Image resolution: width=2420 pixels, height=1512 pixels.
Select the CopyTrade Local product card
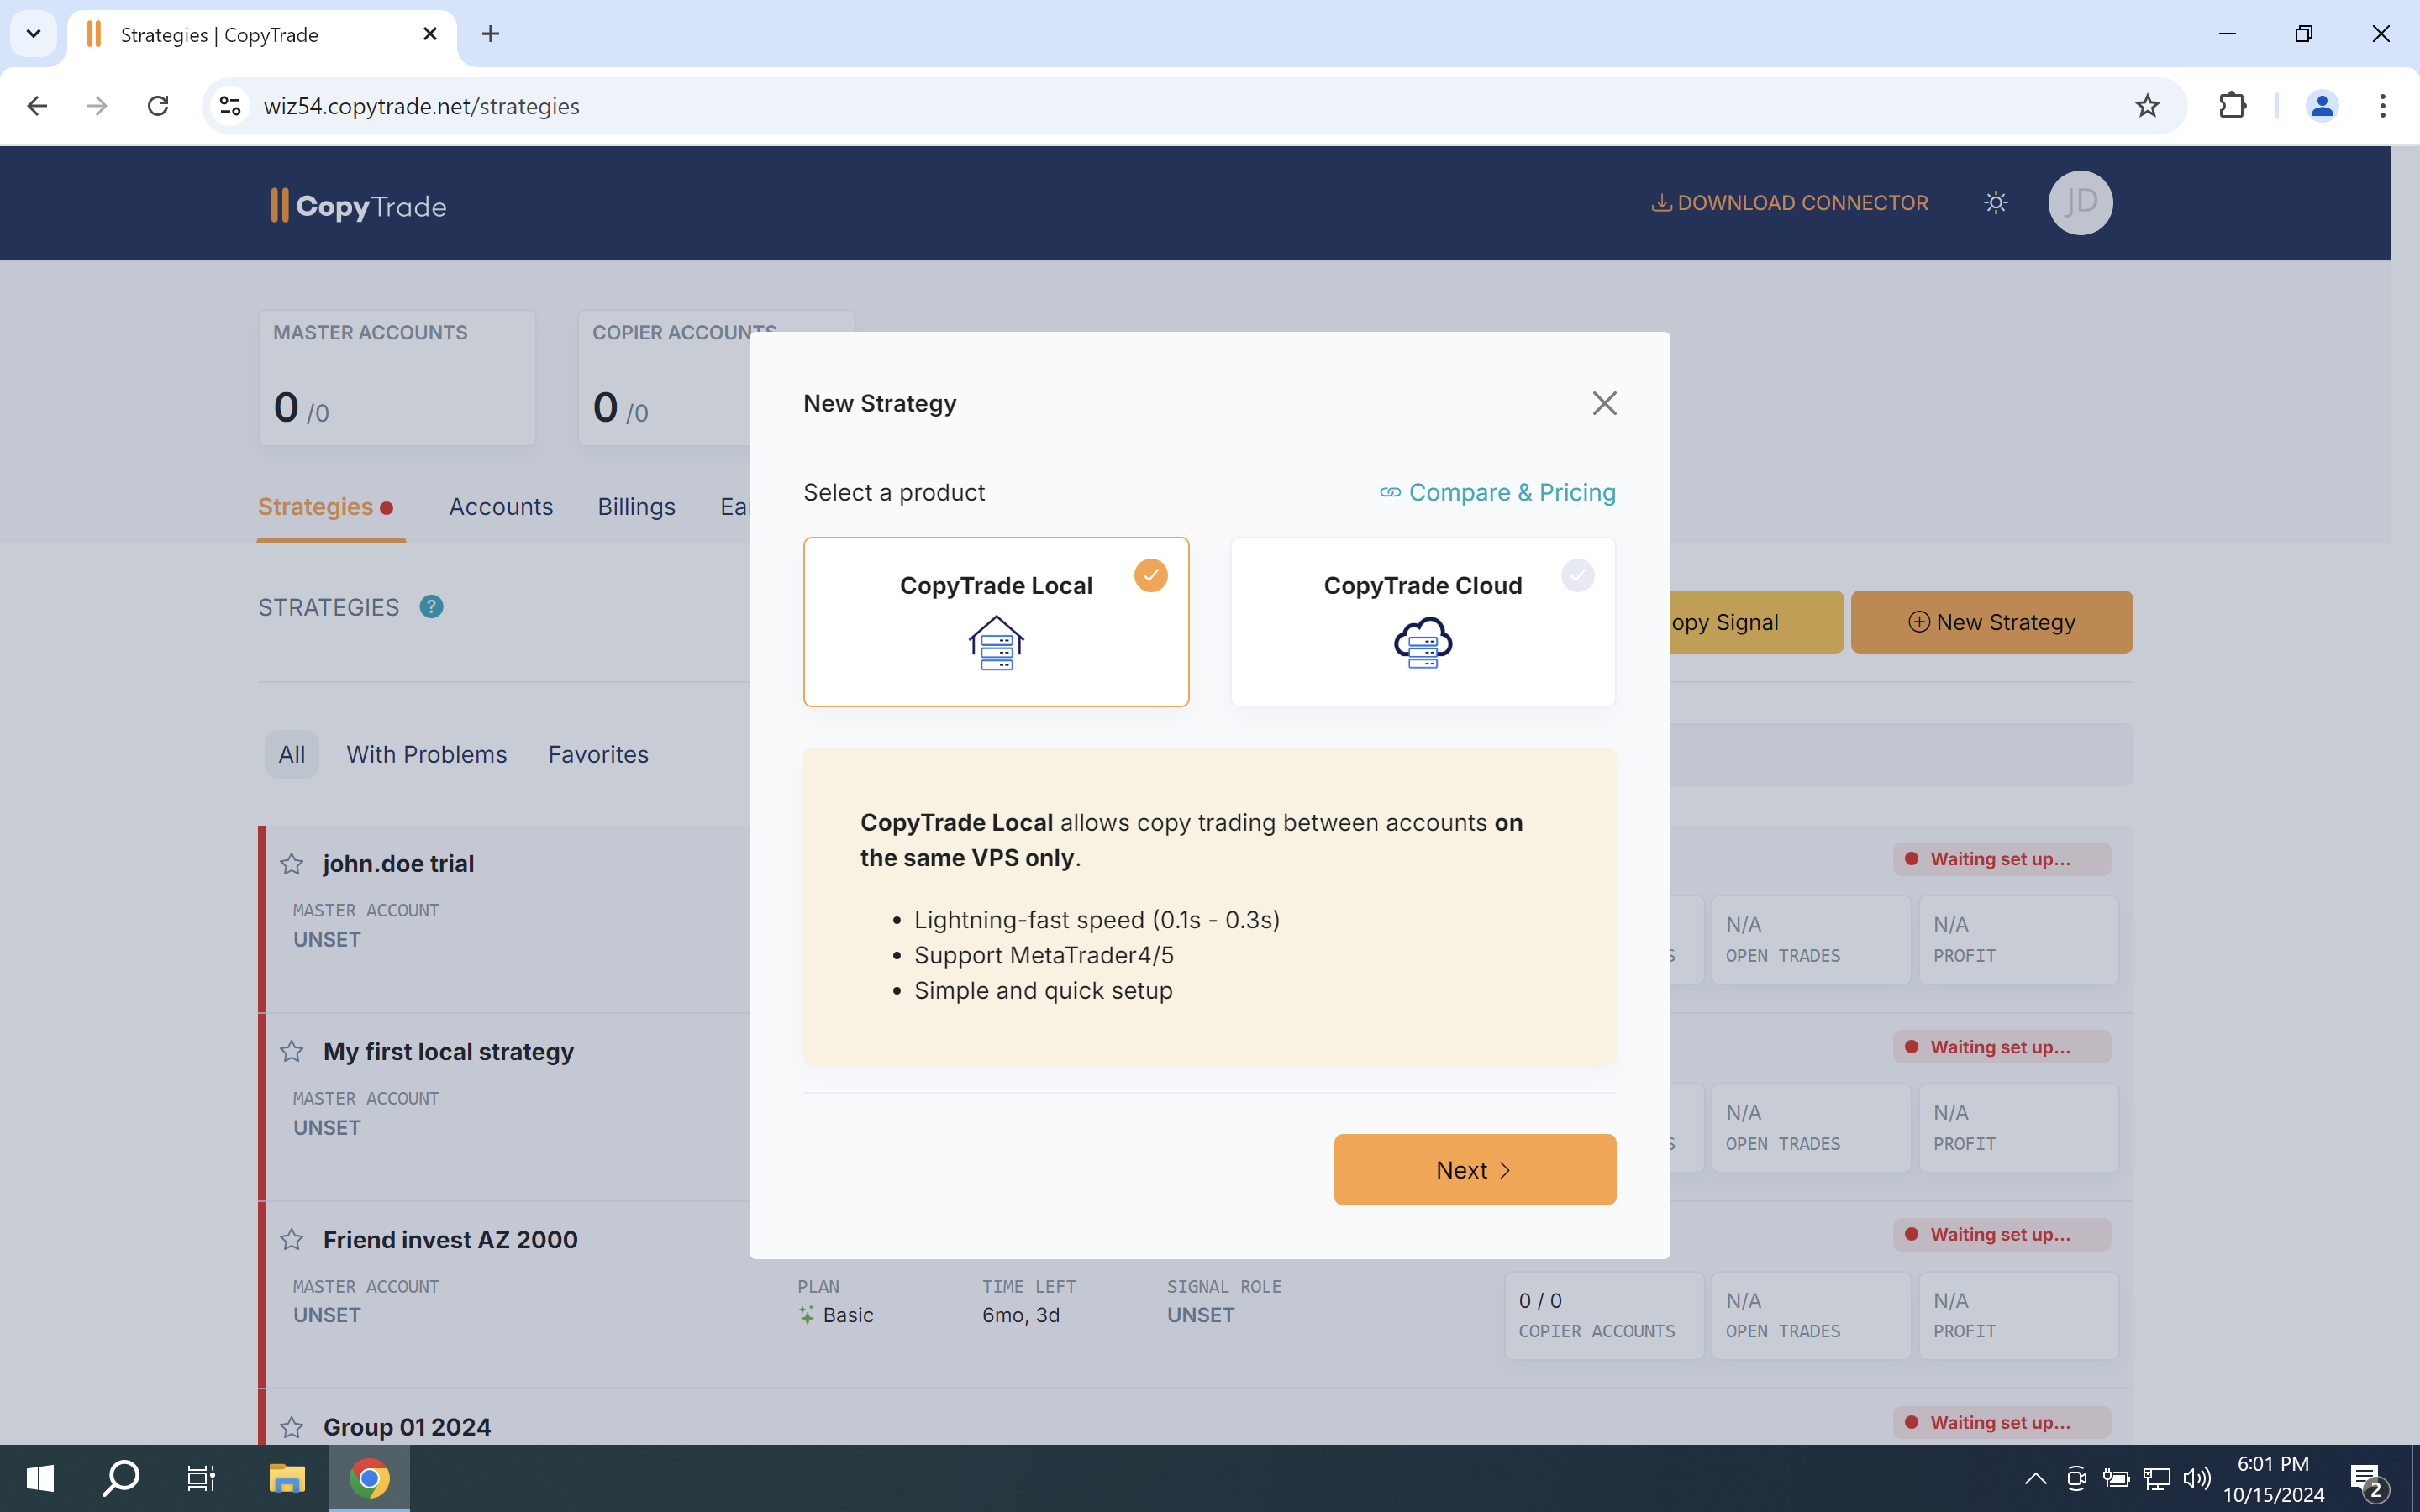click(x=996, y=622)
